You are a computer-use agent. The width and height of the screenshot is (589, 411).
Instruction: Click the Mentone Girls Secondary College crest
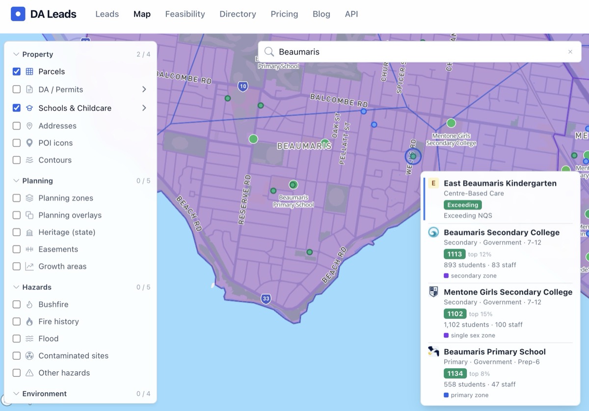coord(433,292)
